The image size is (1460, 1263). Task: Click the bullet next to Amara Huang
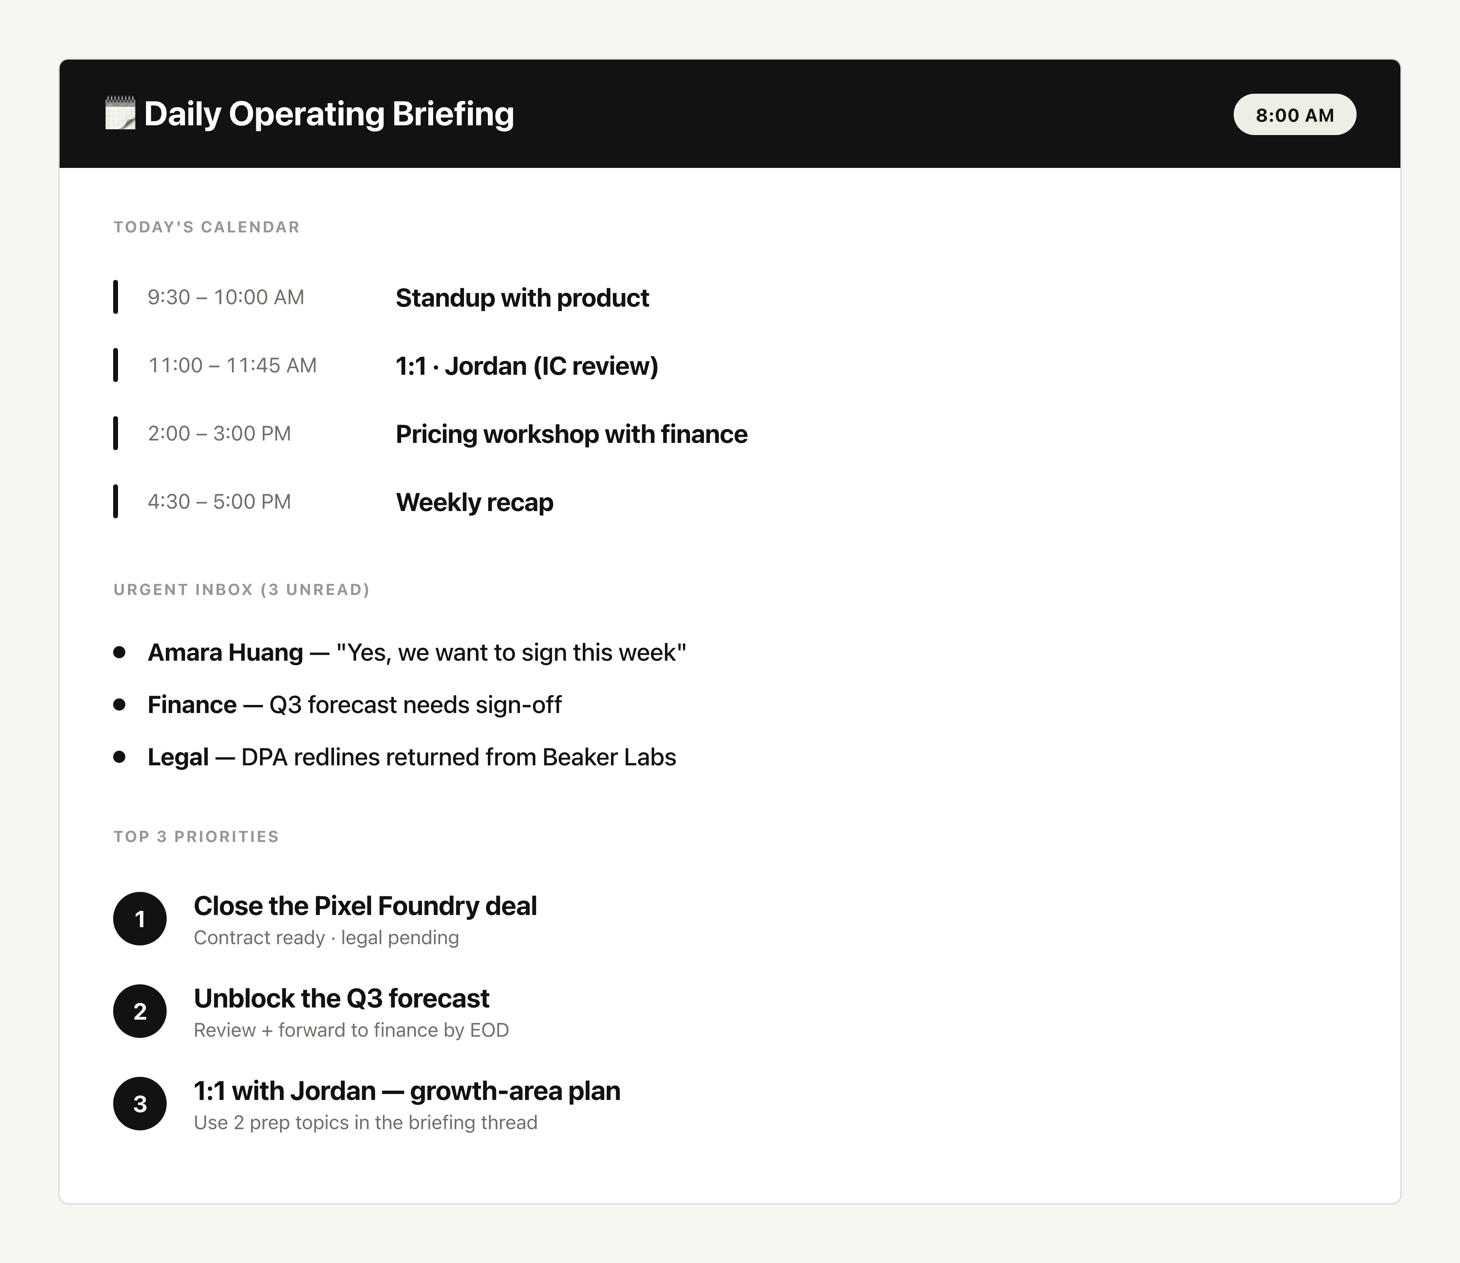click(120, 653)
